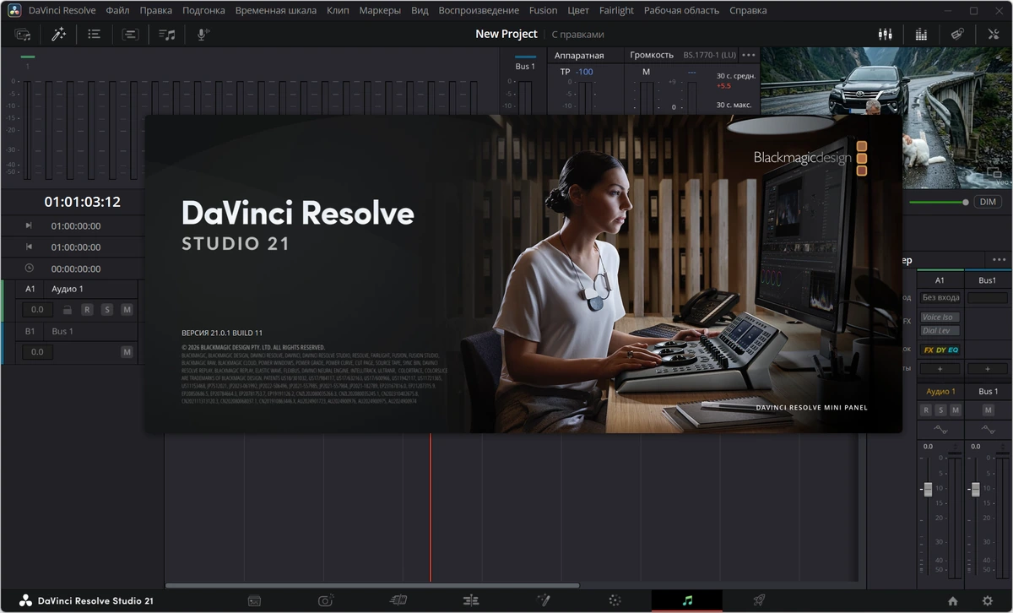1013x613 pixels.
Task: Switch to the Media page icon
Action: pyautogui.click(x=254, y=600)
